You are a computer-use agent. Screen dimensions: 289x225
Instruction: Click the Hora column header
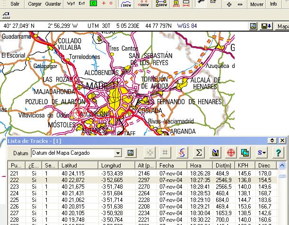[x=200, y=166]
